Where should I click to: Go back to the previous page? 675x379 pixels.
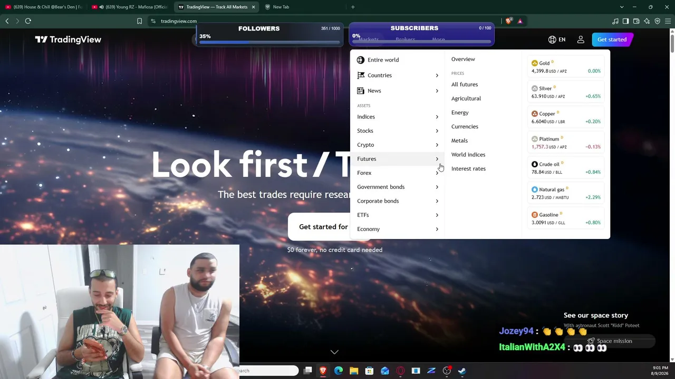pos(7,21)
